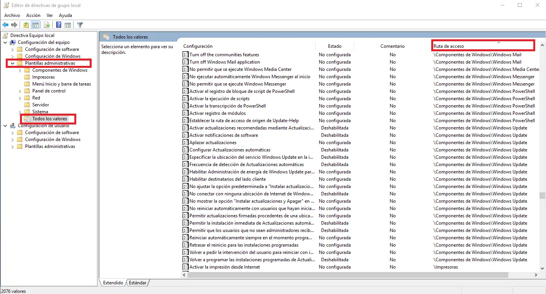Toggle the show/hide action pane toolbar icon
This screenshot has height=294, width=546.
[68, 25]
